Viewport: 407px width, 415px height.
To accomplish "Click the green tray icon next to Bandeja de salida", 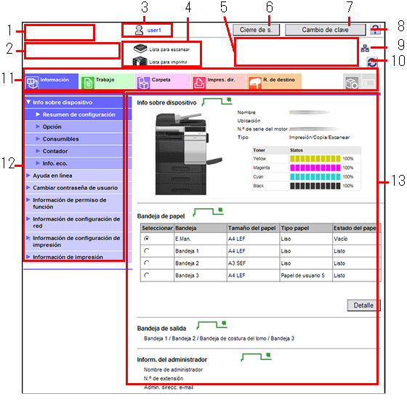I will [212, 325].
